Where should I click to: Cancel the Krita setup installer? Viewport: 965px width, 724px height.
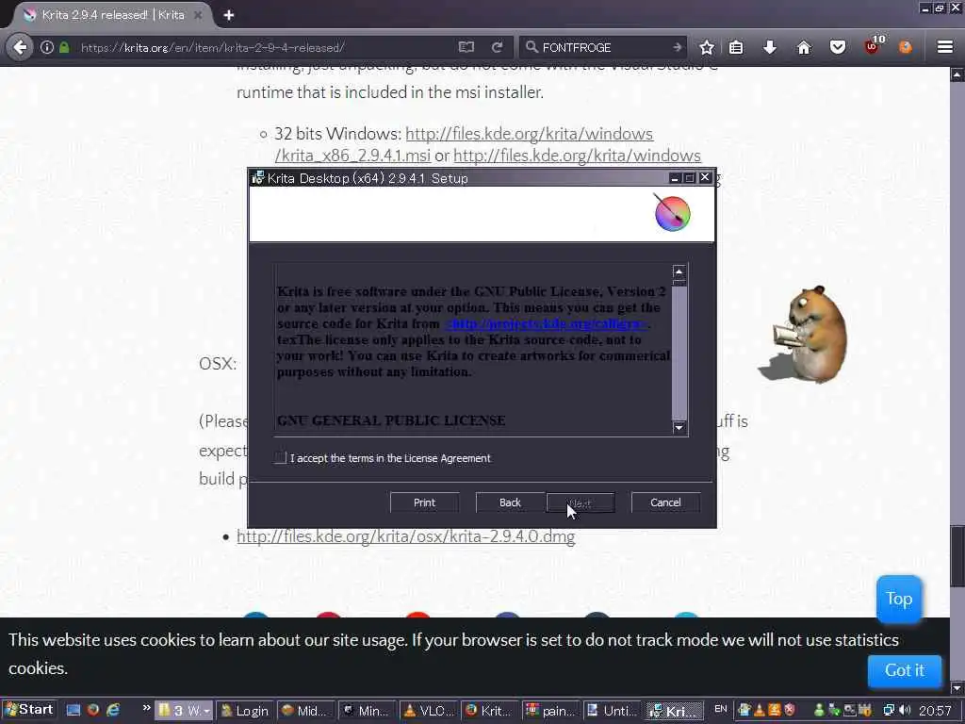(665, 502)
